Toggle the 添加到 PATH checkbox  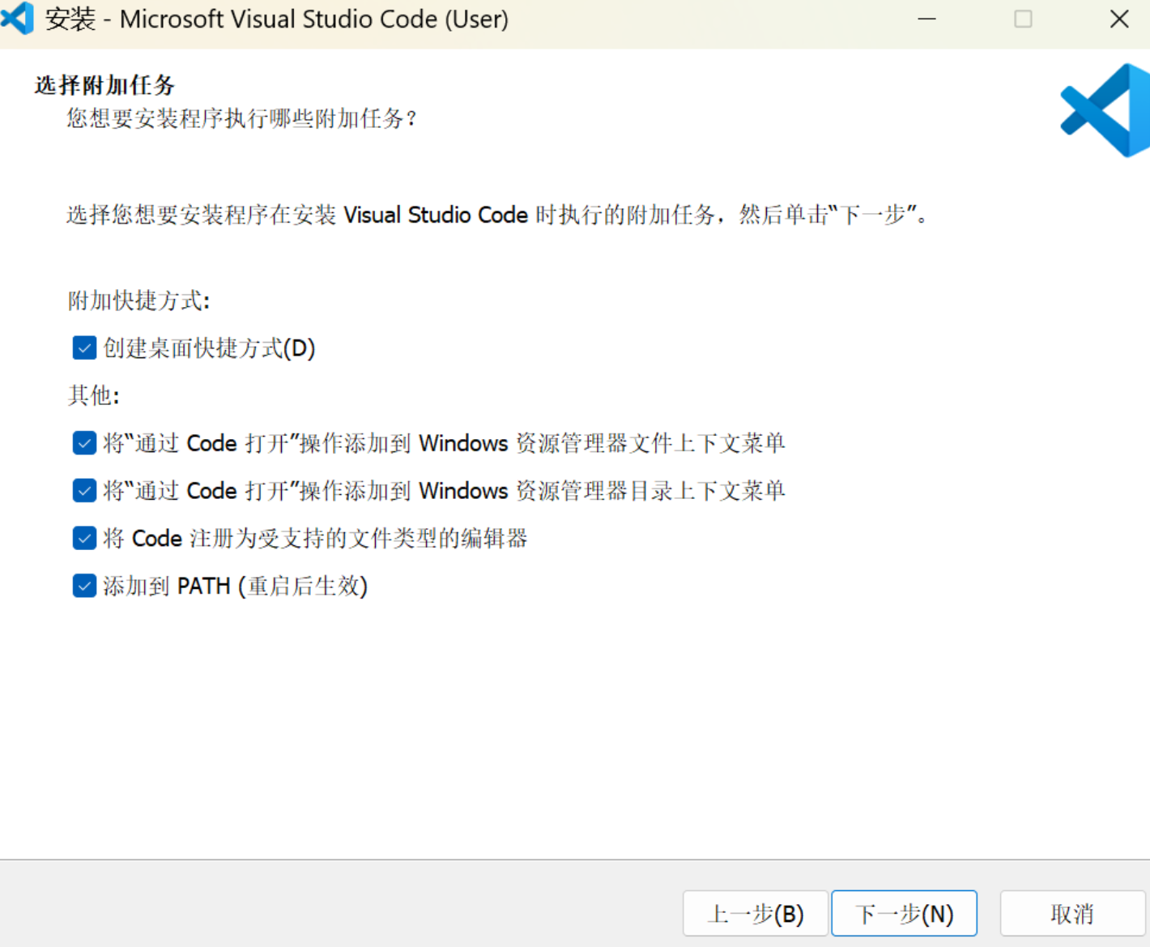(84, 586)
